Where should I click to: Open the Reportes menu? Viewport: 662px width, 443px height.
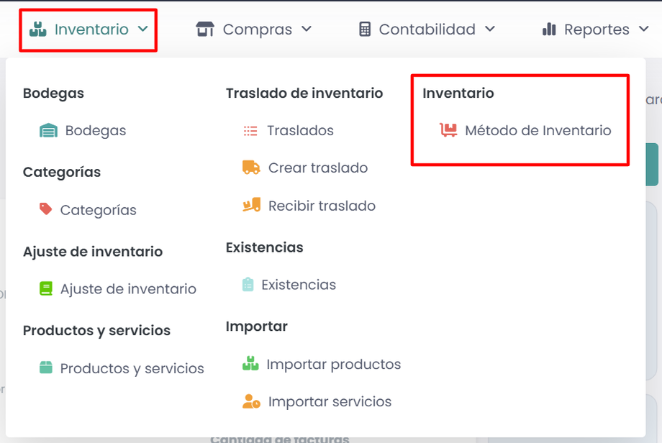point(596,29)
